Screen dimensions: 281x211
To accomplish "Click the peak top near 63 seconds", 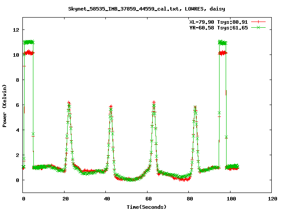I will point(154,102).
